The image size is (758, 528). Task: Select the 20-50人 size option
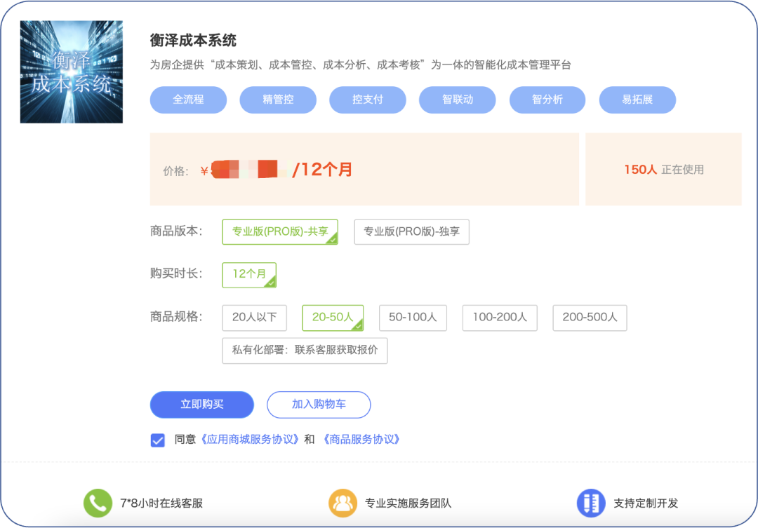pyautogui.click(x=333, y=318)
